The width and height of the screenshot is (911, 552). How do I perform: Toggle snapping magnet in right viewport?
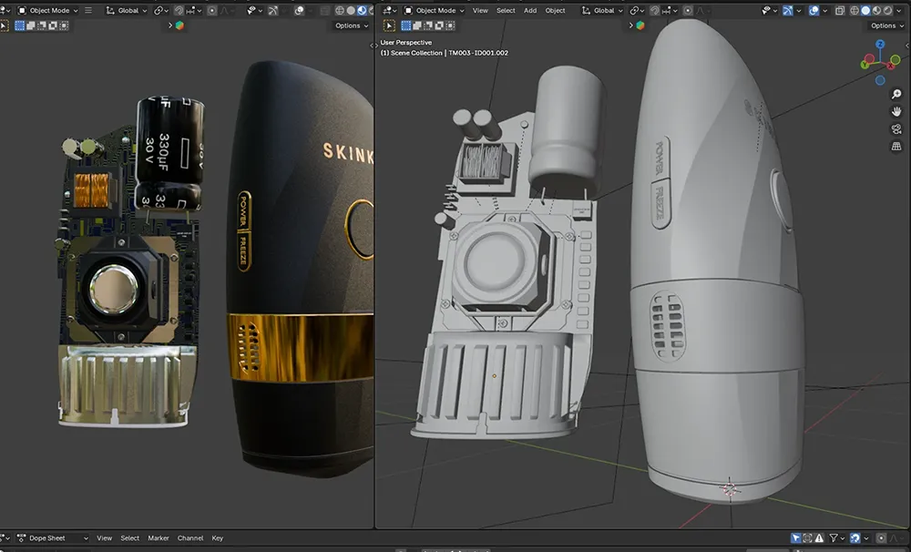(x=655, y=10)
